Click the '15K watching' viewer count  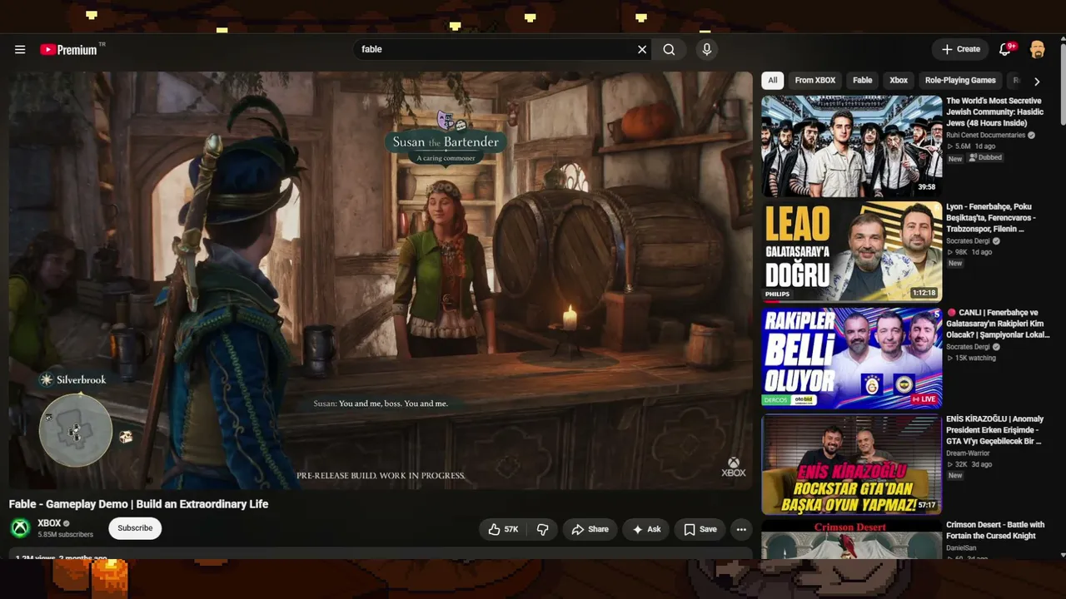click(974, 358)
